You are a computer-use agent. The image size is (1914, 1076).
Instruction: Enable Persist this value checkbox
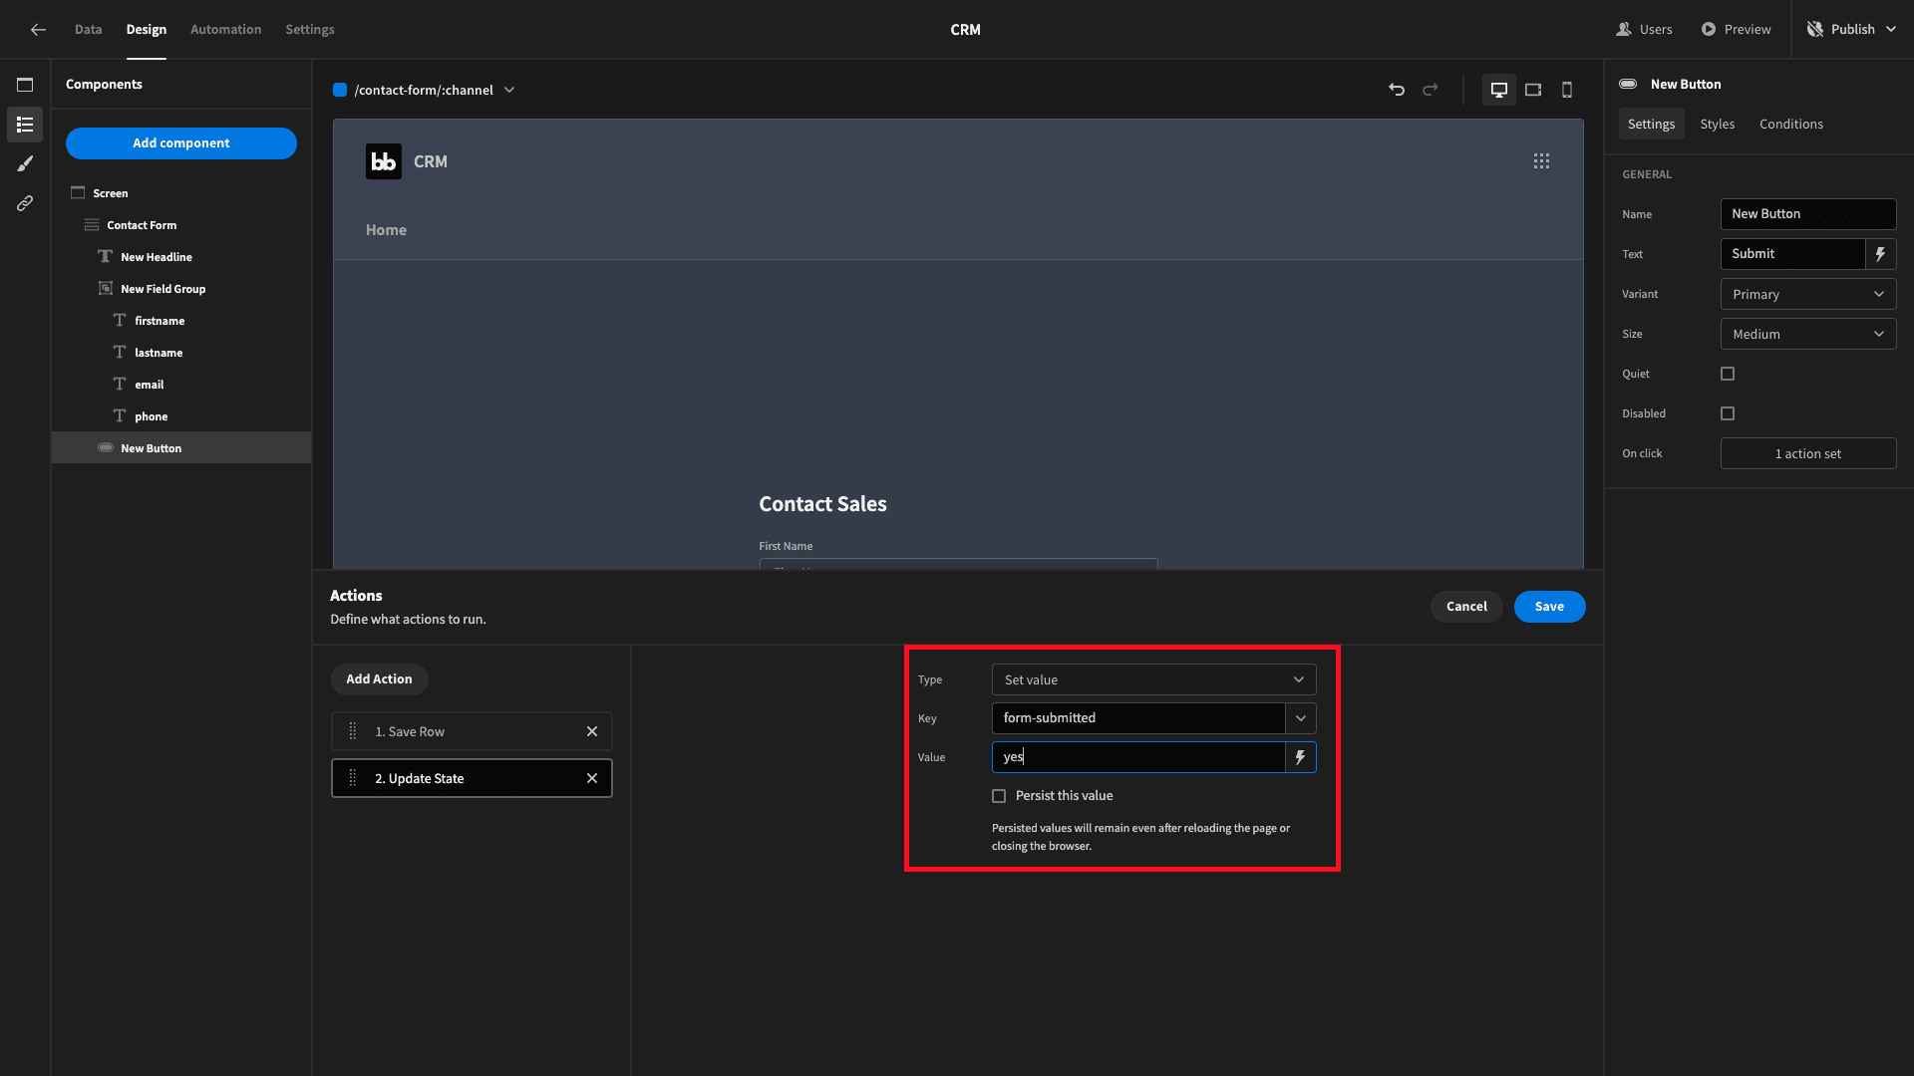999,796
